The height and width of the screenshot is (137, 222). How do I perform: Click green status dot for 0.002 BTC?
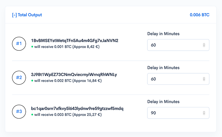coord(32,81)
